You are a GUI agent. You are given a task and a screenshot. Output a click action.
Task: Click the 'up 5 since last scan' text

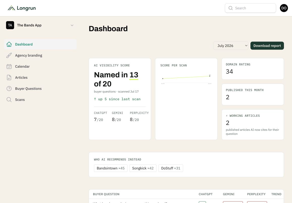tap(119, 99)
